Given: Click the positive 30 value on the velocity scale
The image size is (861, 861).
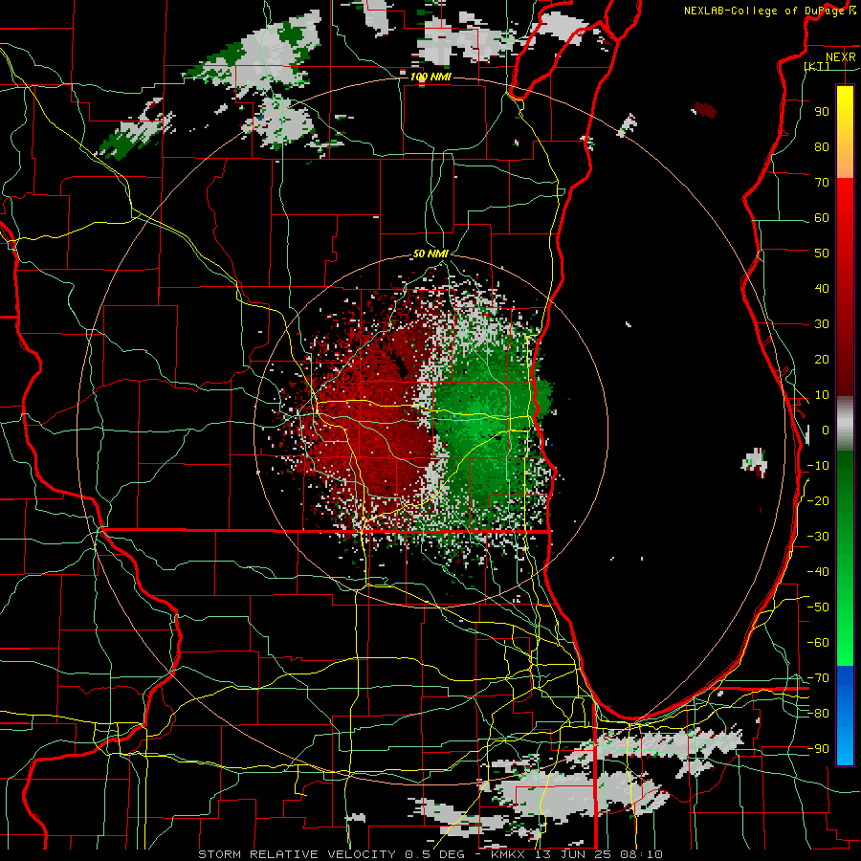Looking at the screenshot, I should click(822, 324).
